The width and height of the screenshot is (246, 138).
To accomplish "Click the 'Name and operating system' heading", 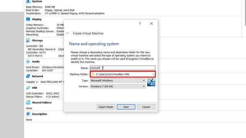I will click(94, 44).
